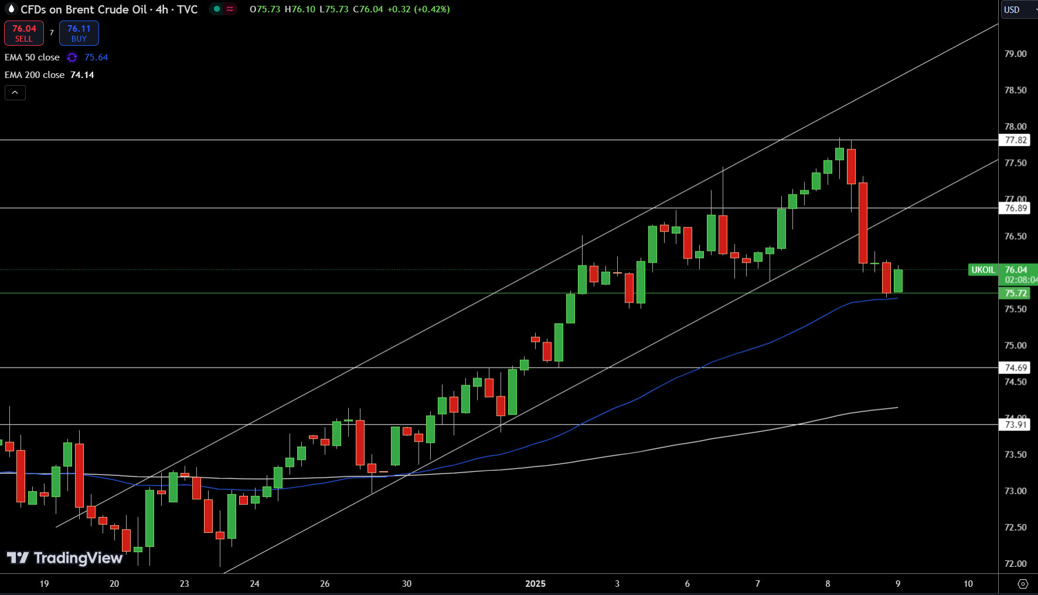Click the 75.00 price axis label

1016,345
